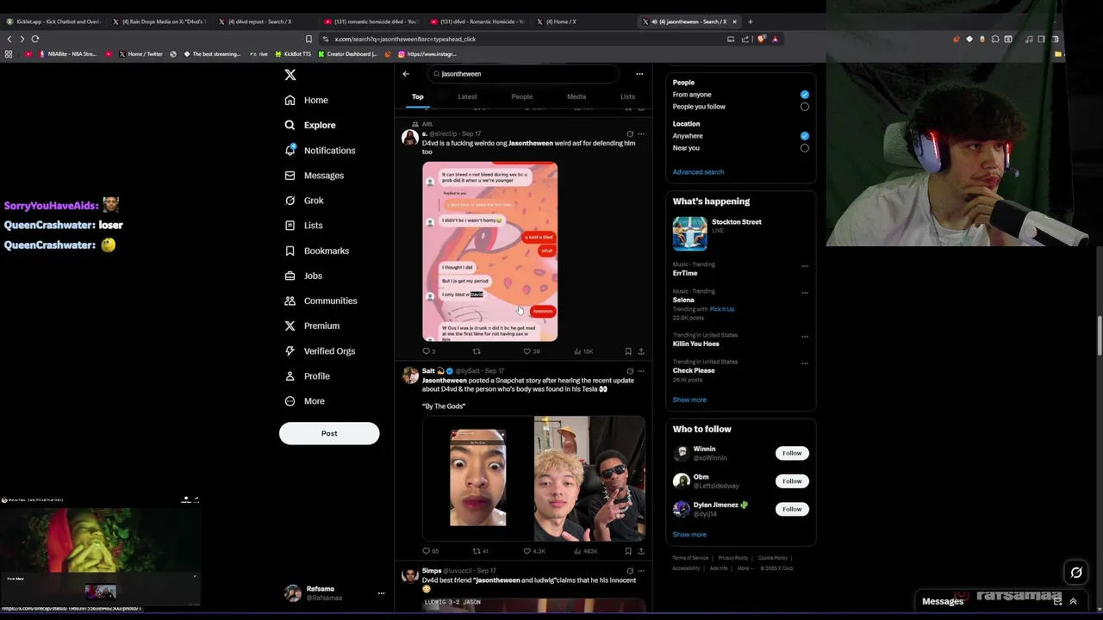Screen dimensions: 1103x620
Task: Open more options for ErrTime trend
Action: point(805,266)
